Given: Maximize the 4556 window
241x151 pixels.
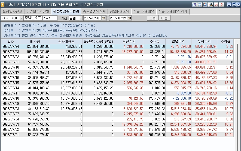Looking at the screenshot, I should [234, 5].
